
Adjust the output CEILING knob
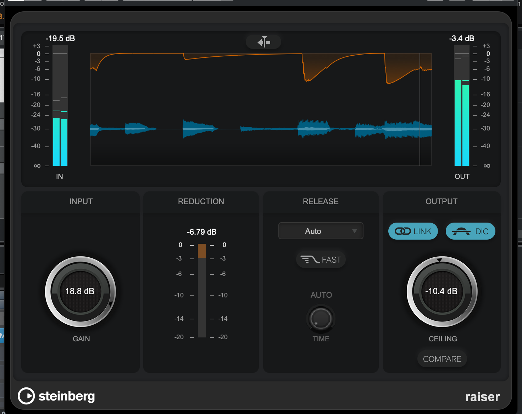click(442, 291)
